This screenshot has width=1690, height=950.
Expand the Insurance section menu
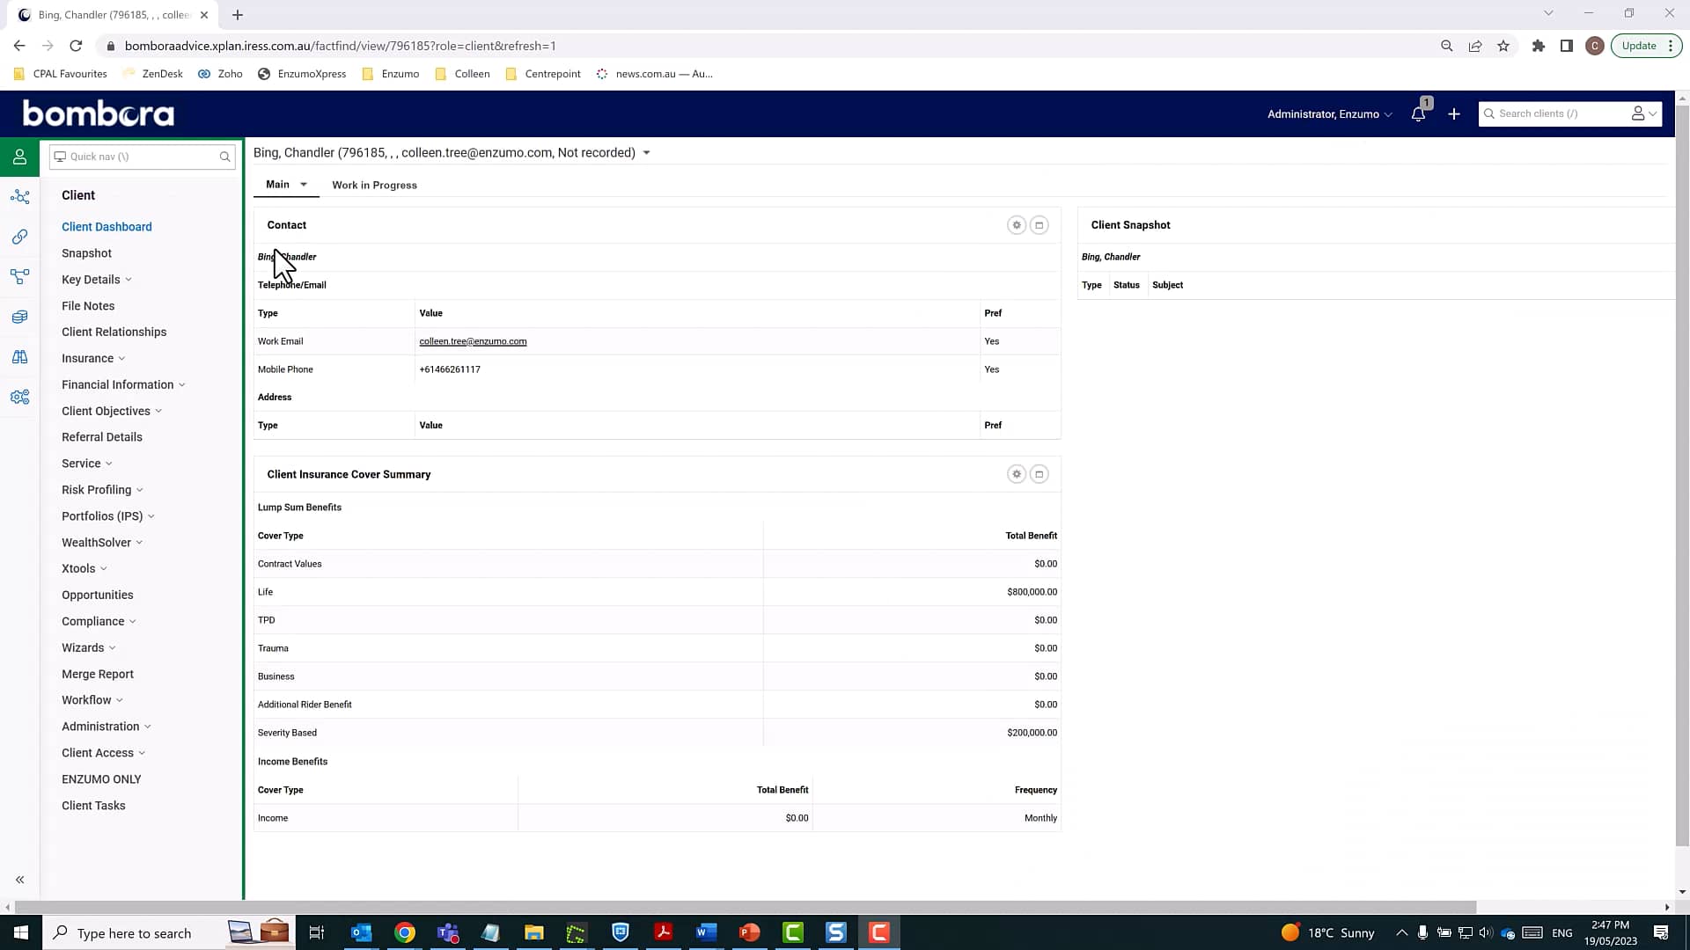click(93, 358)
